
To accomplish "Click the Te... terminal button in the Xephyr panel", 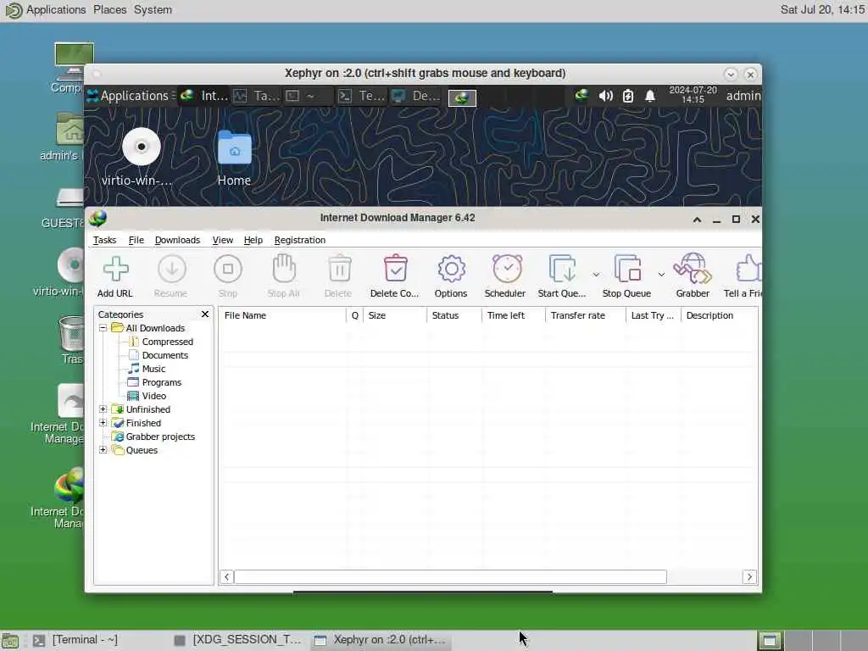I will point(361,96).
